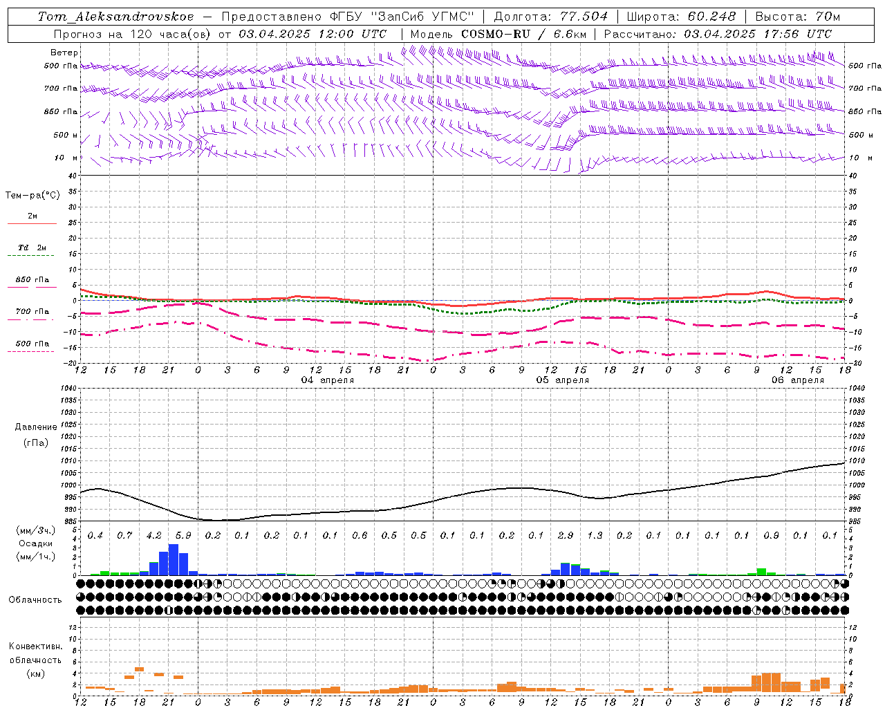
Task: Click the 3-hour precipitation value 5.9
Action: tap(183, 536)
